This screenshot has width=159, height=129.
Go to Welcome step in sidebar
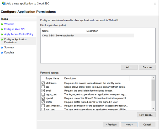pos(9,24)
